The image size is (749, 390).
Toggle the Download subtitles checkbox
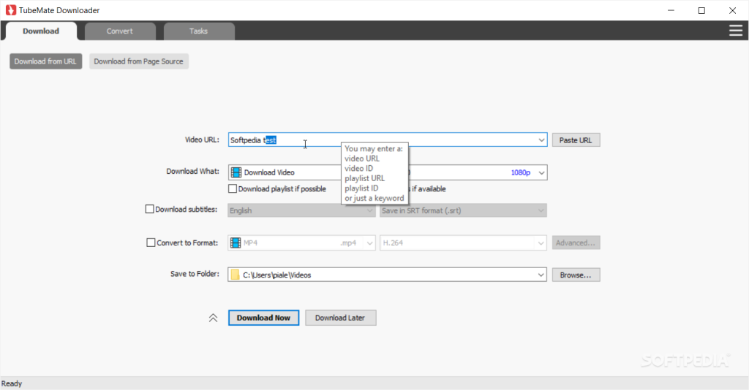pos(149,209)
